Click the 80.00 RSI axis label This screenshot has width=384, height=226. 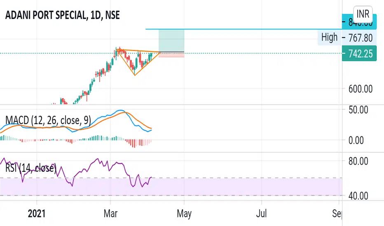tap(358, 161)
